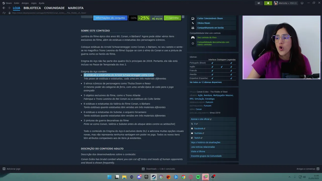Switch to the COMUNIDADE tab
The image size is (322, 181).
[54, 8]
